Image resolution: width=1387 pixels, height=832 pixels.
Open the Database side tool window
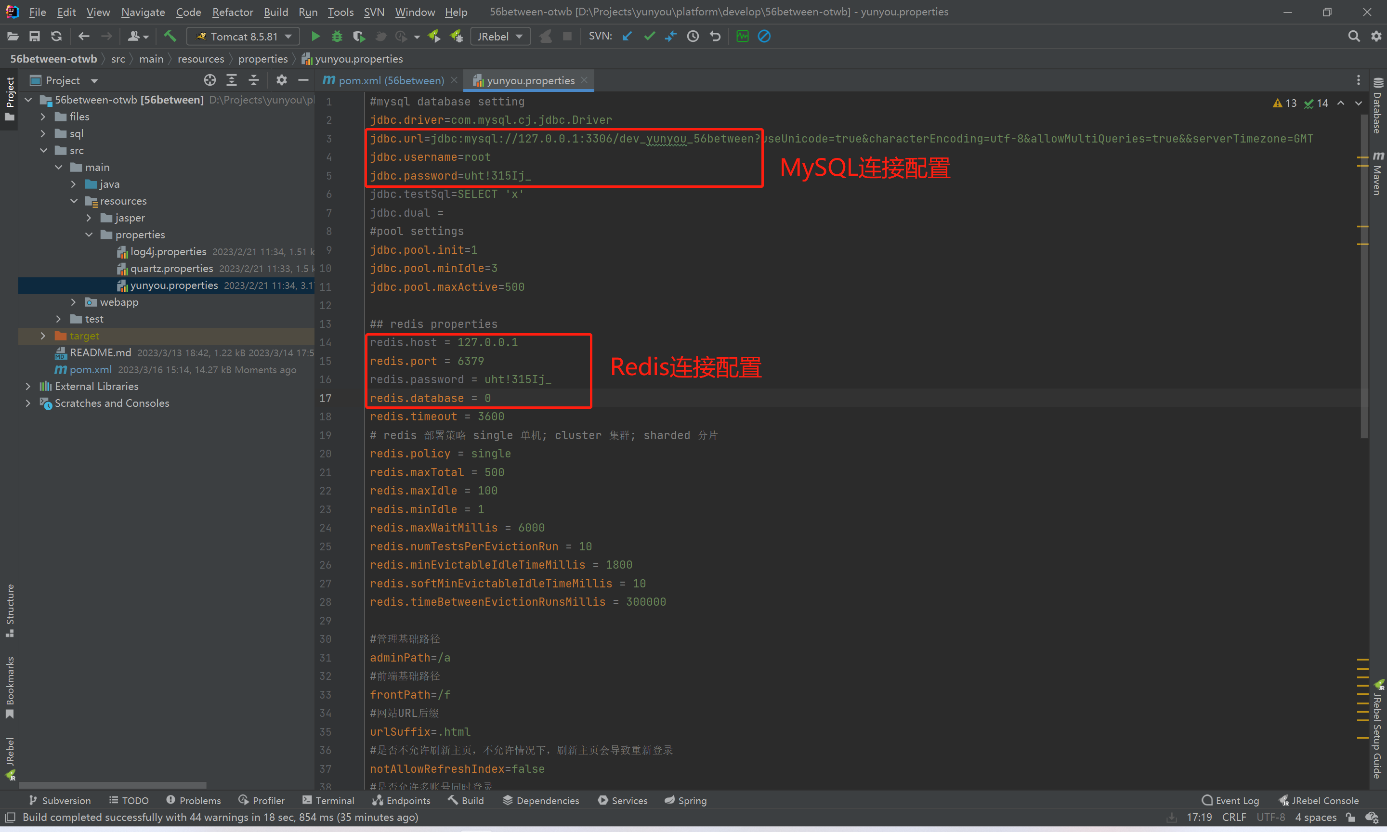pos(1377,105)
